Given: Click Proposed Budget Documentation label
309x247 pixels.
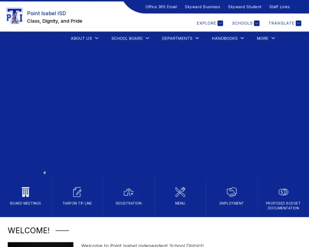Looking at the screenshot, I should [x=283, y=206].
